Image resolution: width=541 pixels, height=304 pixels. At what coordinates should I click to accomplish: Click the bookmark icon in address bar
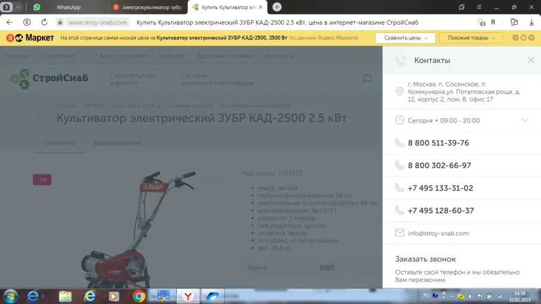494,22
